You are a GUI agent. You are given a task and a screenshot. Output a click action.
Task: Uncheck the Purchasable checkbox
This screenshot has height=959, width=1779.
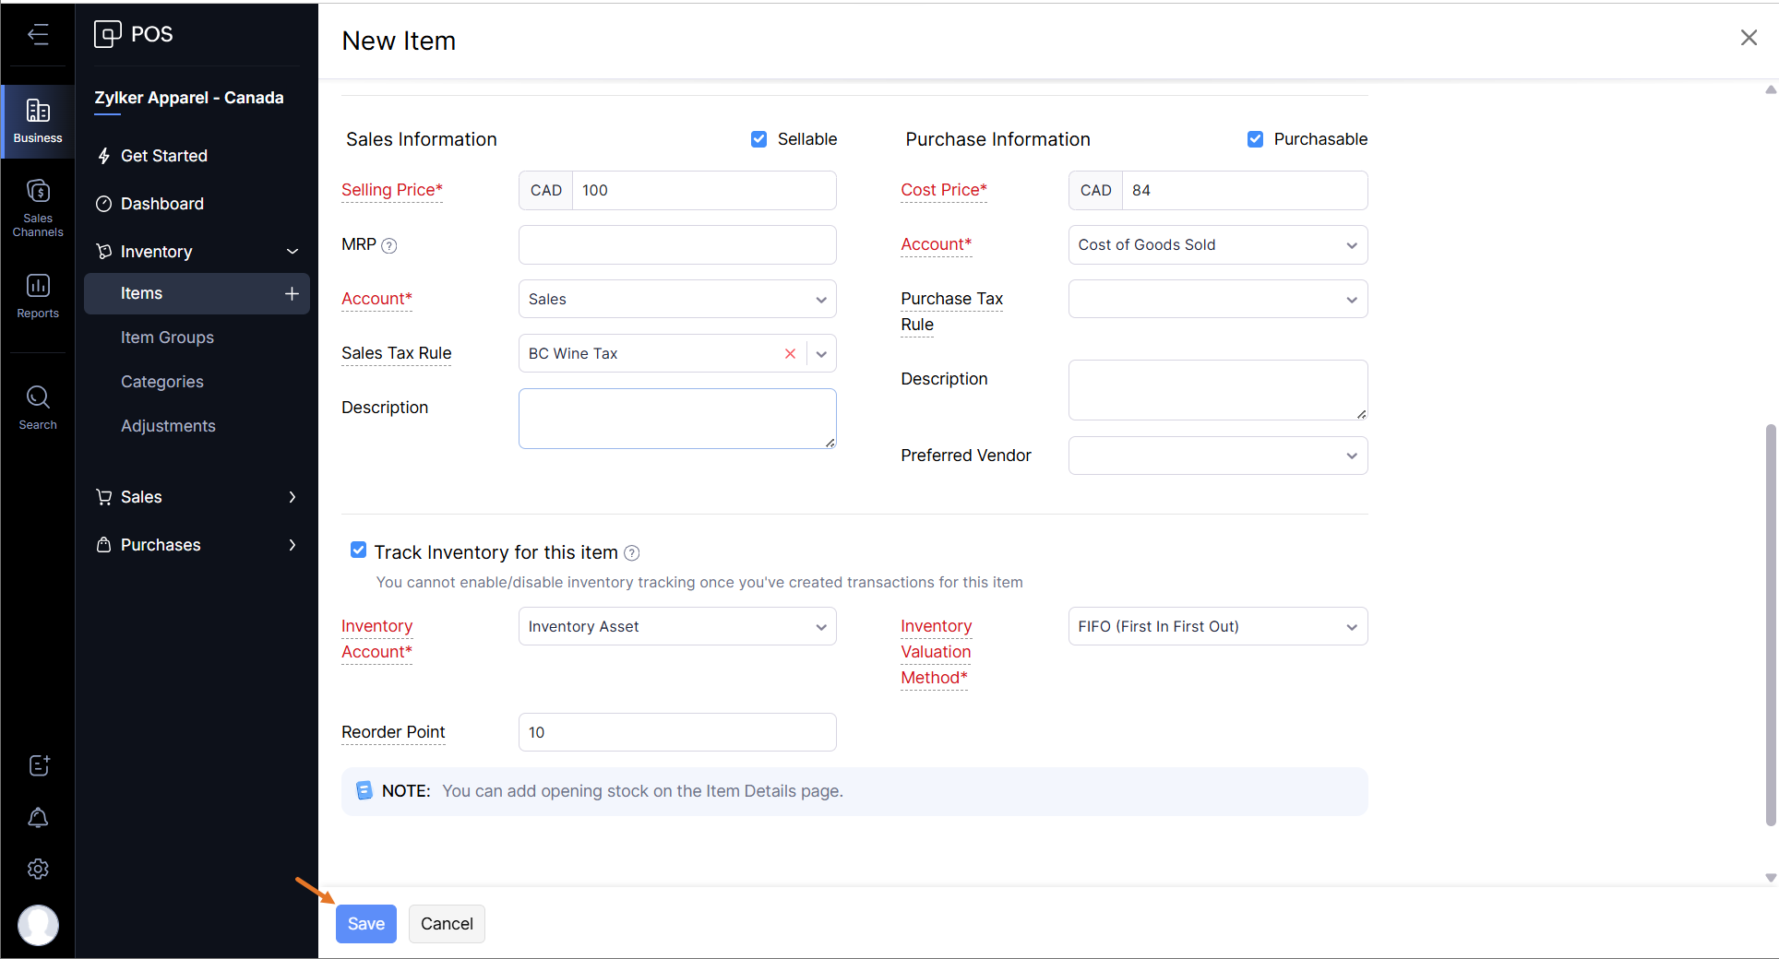pos(1255,139)
